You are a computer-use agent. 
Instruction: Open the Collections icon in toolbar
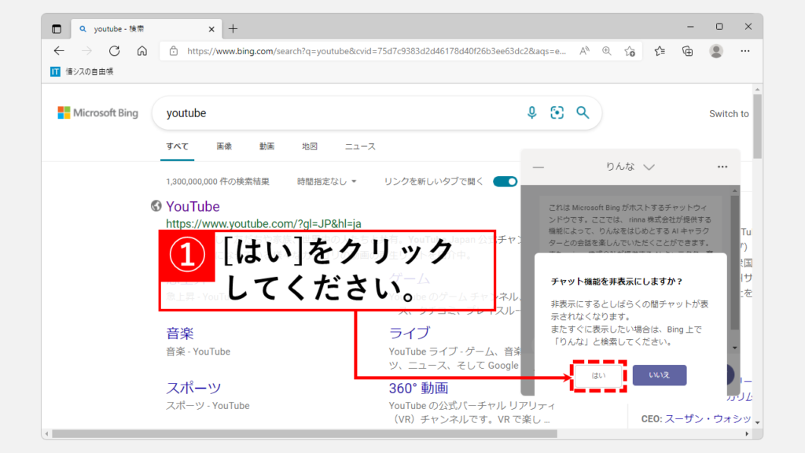pos(687,51)
